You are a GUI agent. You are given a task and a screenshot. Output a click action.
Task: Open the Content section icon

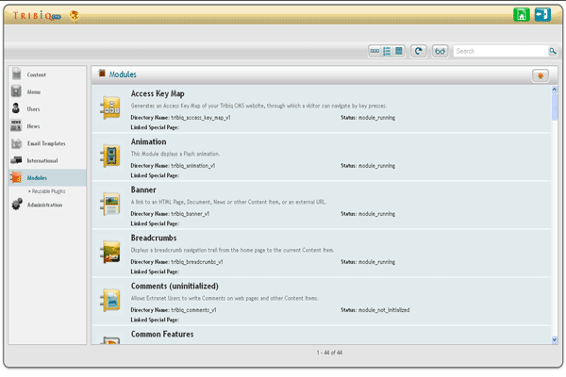pos(16,74)
